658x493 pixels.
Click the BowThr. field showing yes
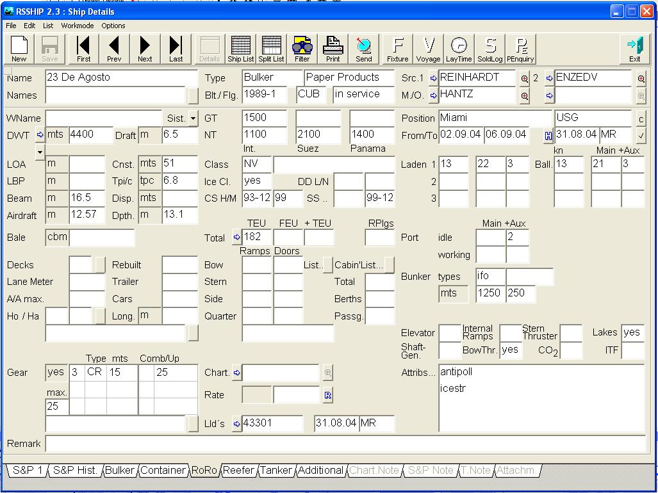click(x=511, y=350)
